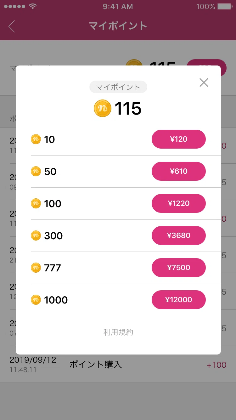The width and height of the screenshot is (236, 420).
Task: Tap the 115 point balance in popup
Action: 128,109
